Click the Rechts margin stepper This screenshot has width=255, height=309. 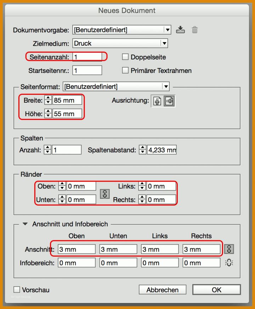tap(142, 199)
